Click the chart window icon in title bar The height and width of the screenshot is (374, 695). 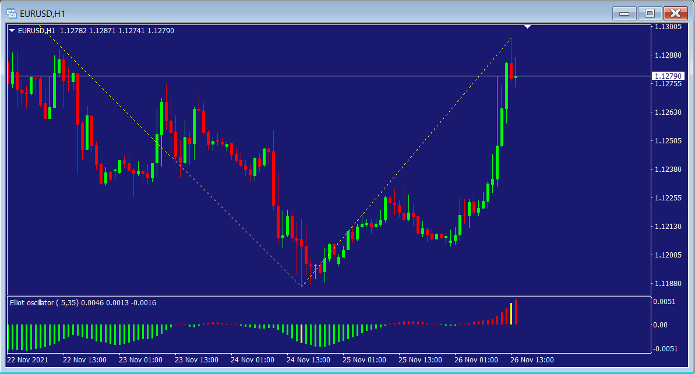[x=11, y=13]
